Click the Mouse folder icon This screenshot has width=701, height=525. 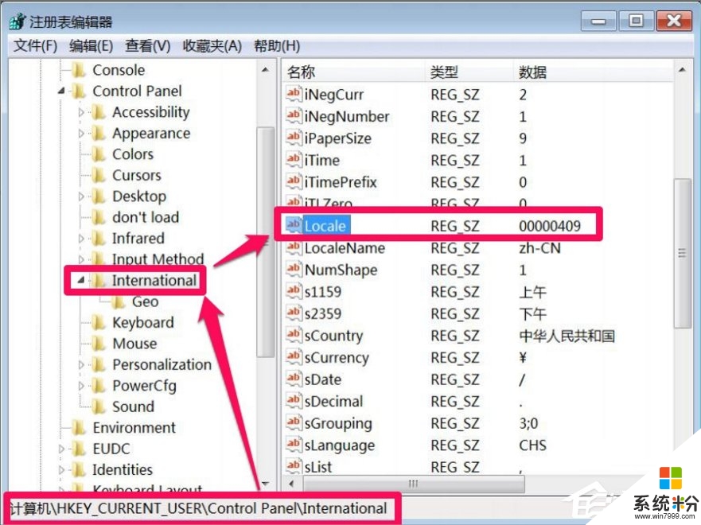[x=99, y=344]
